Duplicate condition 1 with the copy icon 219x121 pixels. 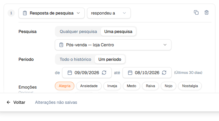tap(196, 12)
